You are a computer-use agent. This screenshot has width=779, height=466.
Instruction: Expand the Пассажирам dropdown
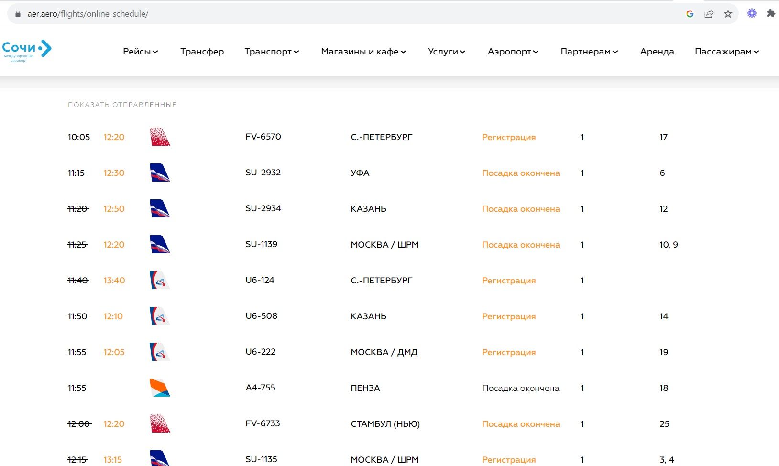[726, 51]
